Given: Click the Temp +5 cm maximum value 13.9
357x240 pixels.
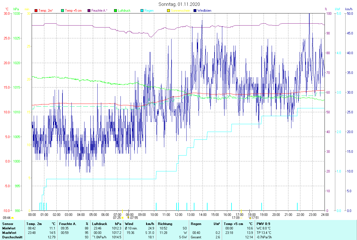Looking at the screenshot, I should coord(250,233).
